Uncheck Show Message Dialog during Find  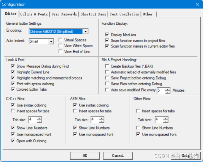pos(13,66)
